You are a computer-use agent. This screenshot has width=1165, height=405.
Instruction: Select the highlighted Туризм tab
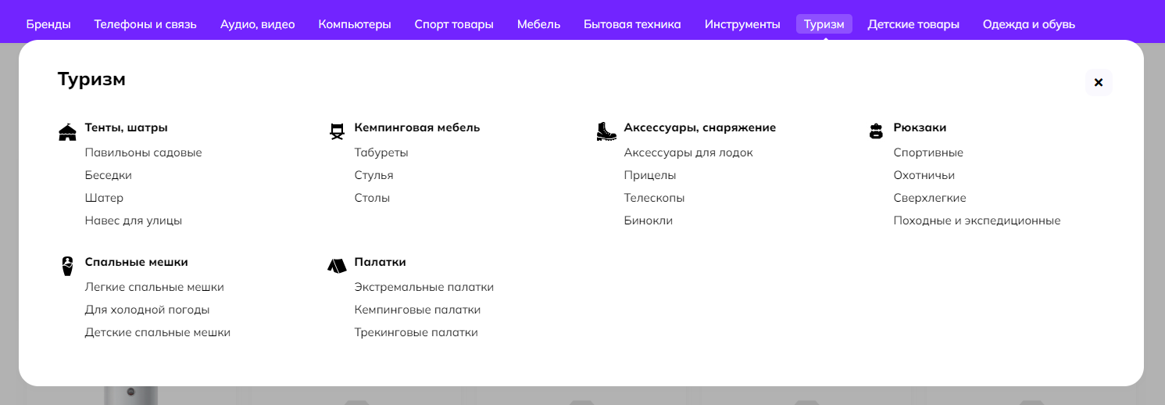point(824,24)
